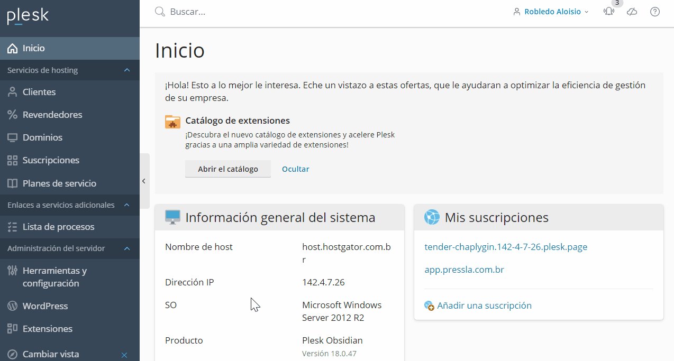Click the Mis suscripciones globe icon
This screenshot has width=674, height=361.
[x=432, y=217]
